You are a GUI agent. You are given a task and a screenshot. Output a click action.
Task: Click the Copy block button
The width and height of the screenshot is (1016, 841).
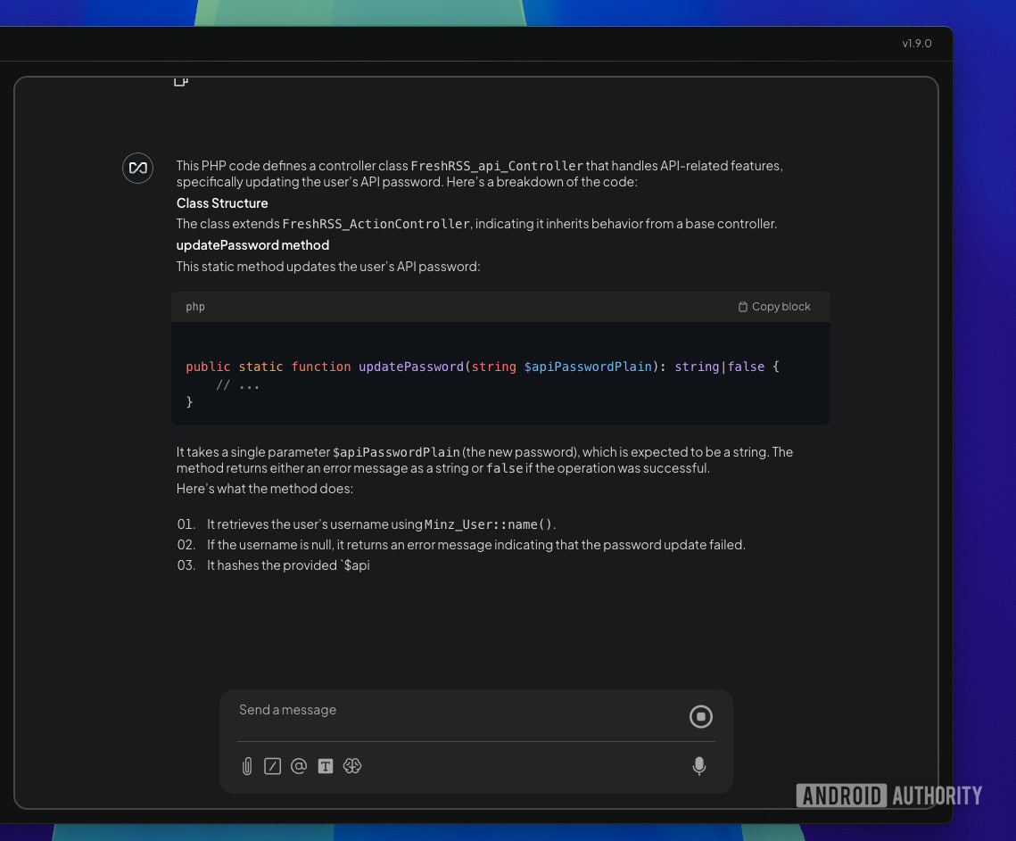[774, 306]
